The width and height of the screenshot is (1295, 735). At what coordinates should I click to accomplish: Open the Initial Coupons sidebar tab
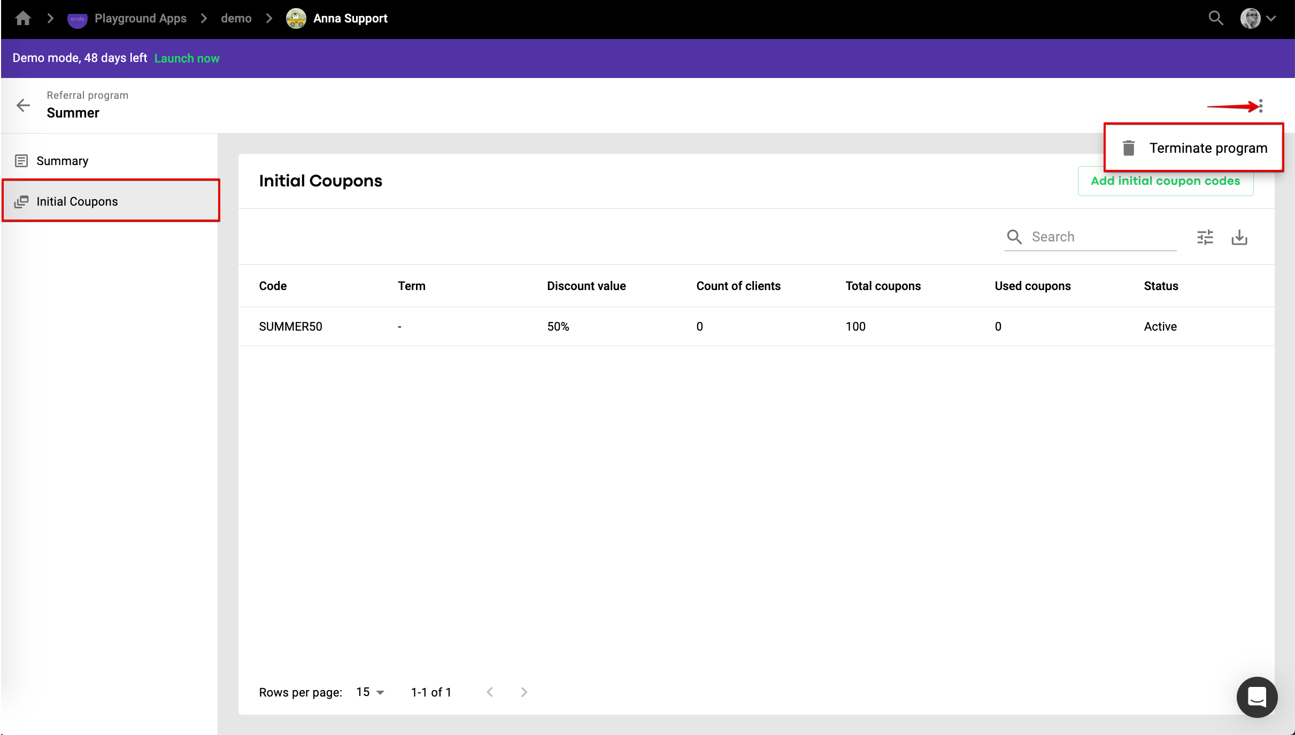click(77, 201)
